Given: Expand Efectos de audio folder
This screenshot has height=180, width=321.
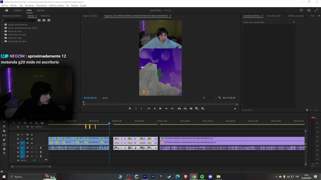Looking at the screenshot, I should tap(2, 31).
